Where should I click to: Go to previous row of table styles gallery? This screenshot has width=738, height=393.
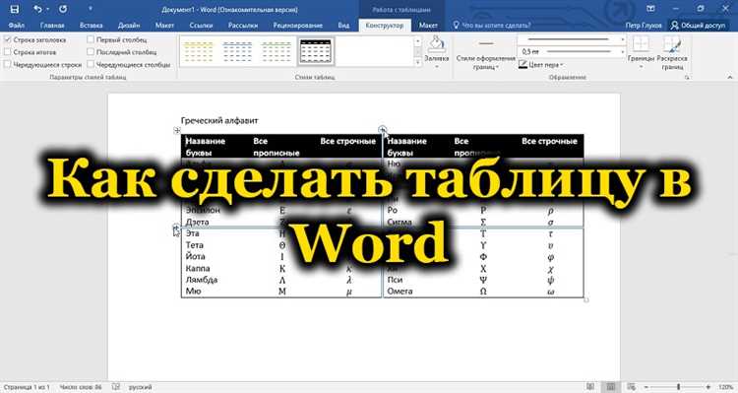[x=417, y=41]
